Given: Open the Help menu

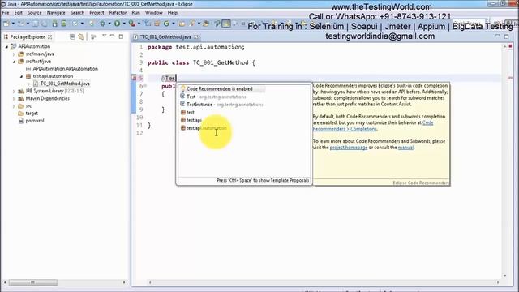Looking at the screenshot, I should (x=173, y=13).
